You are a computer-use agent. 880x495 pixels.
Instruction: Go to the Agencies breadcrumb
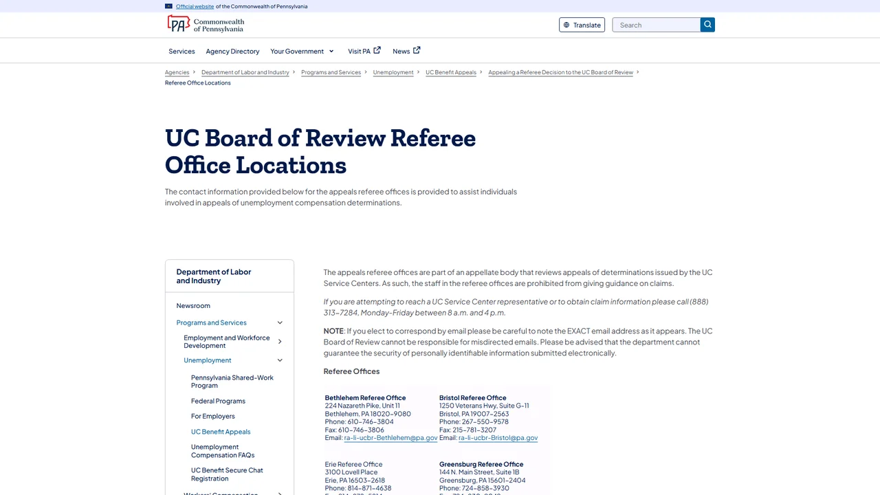tap(177, 72)
